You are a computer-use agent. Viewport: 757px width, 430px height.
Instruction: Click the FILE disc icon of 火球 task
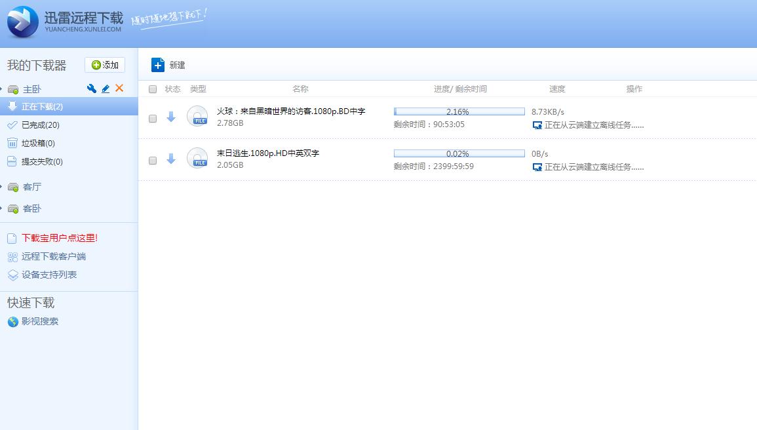[x=197, y=116]
